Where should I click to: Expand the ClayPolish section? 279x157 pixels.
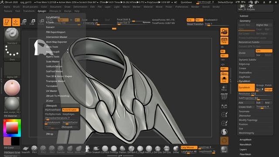[x=244, y=77]
